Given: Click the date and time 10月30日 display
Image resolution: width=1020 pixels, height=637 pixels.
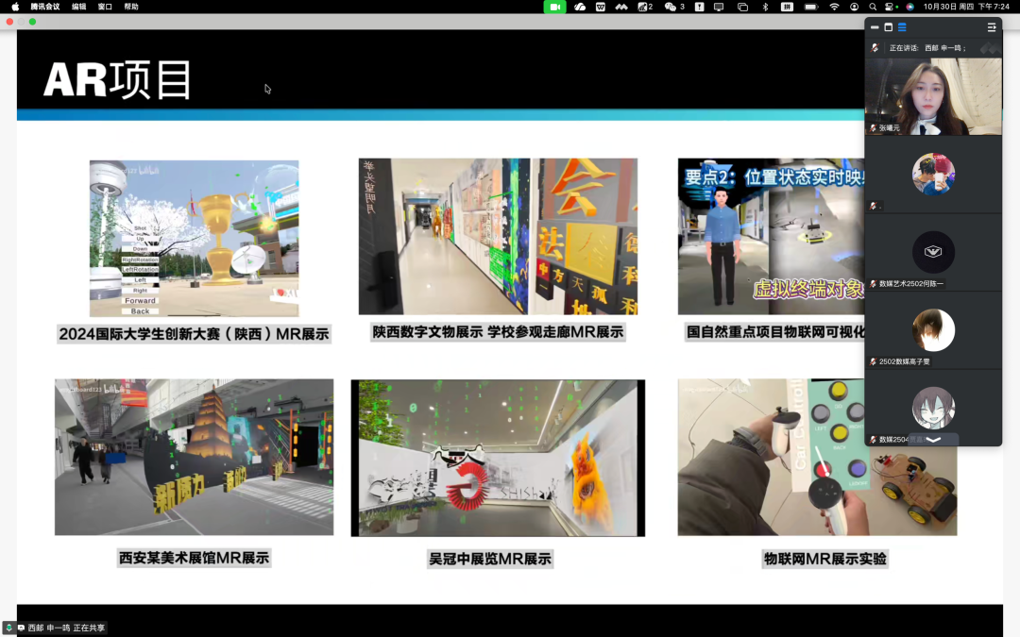Looking at the screenshot, I should coord(954,7).
